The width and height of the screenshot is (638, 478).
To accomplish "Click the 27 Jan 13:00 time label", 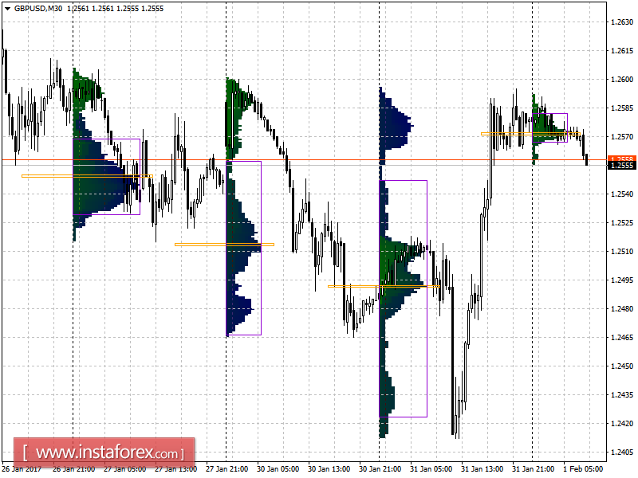I will (x=175, y=469).
